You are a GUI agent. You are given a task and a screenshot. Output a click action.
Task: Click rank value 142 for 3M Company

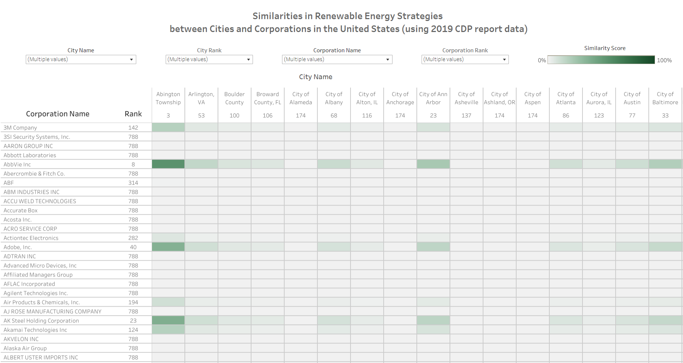(133, 127)
